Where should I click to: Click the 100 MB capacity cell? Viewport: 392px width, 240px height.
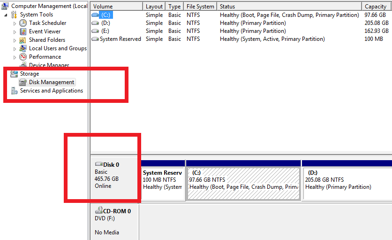coord(374,39)
